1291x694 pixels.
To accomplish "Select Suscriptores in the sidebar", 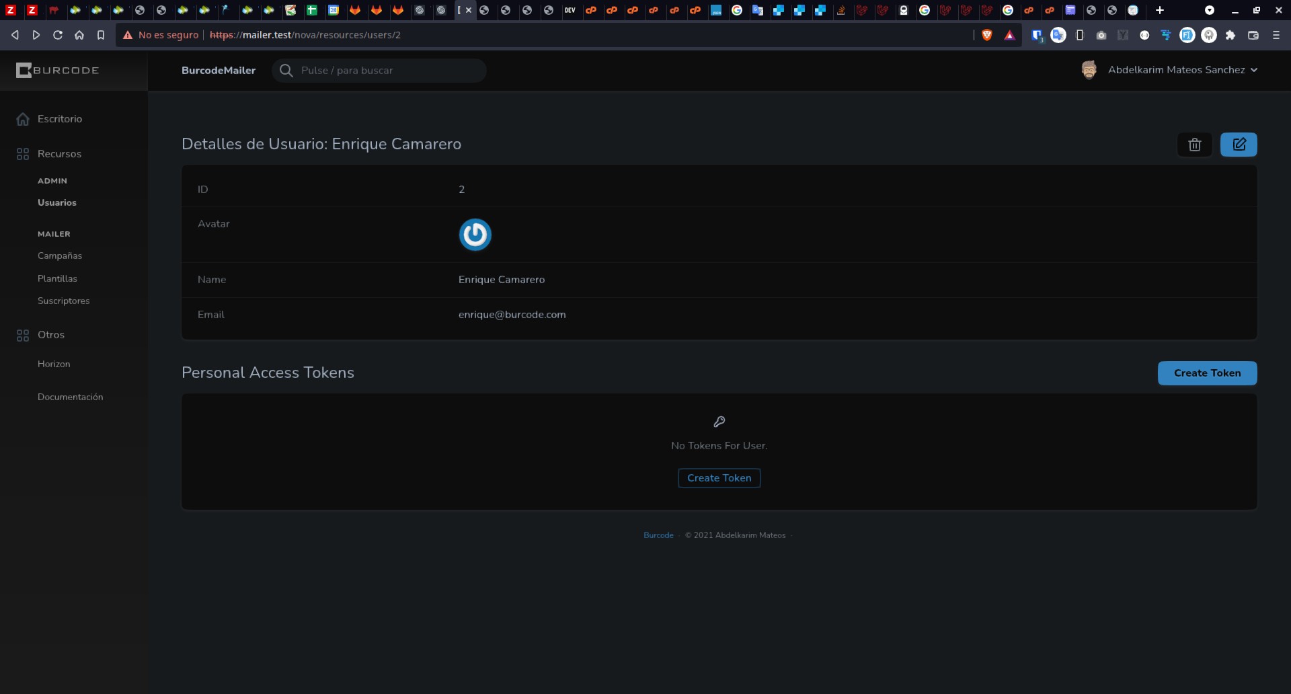I will click(x=64, y=301).
